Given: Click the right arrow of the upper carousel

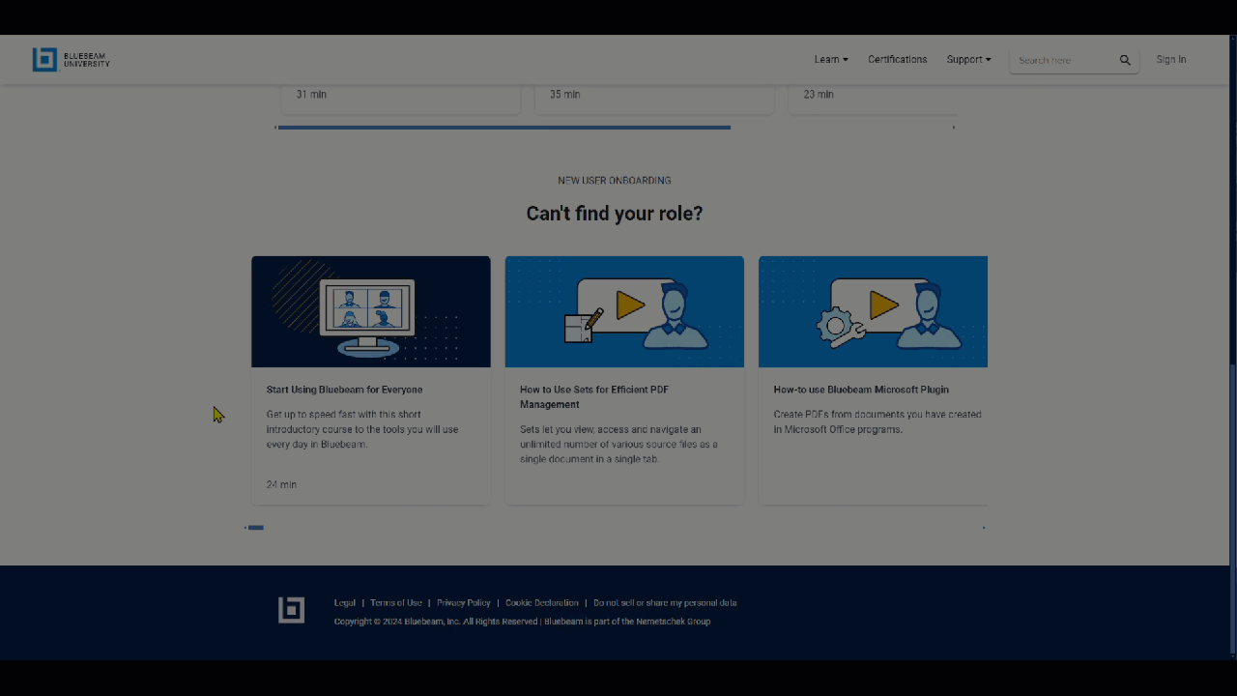Looking at the screenshot, I should (x=954, y=128).
